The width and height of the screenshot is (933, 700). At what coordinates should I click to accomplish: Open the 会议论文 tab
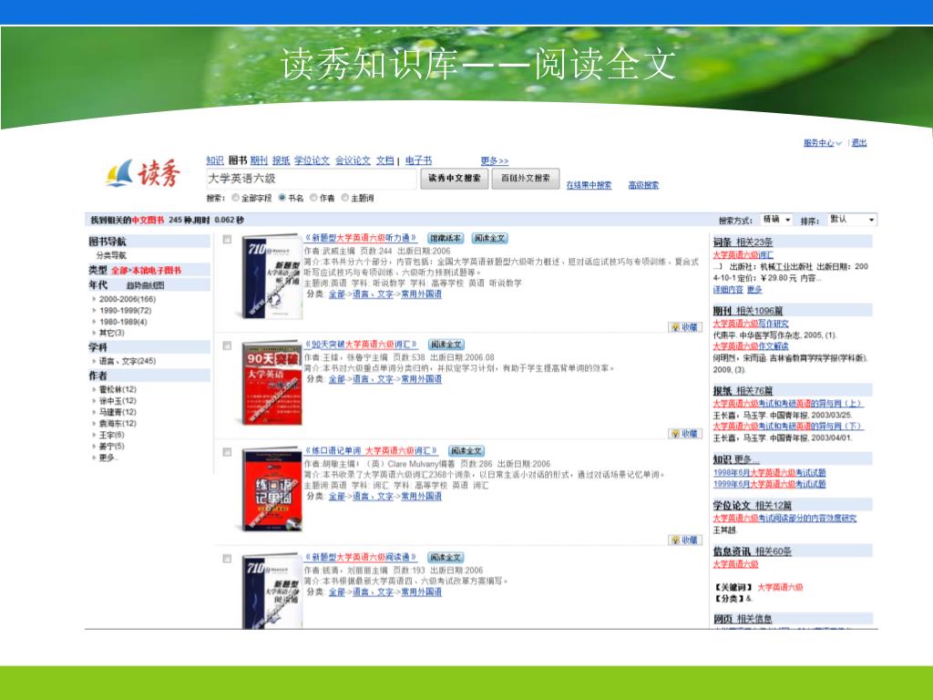tap(353, 160)
